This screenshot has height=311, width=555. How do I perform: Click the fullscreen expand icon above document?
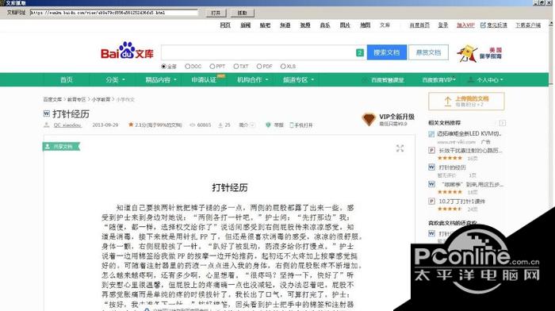tap(400, 148)
